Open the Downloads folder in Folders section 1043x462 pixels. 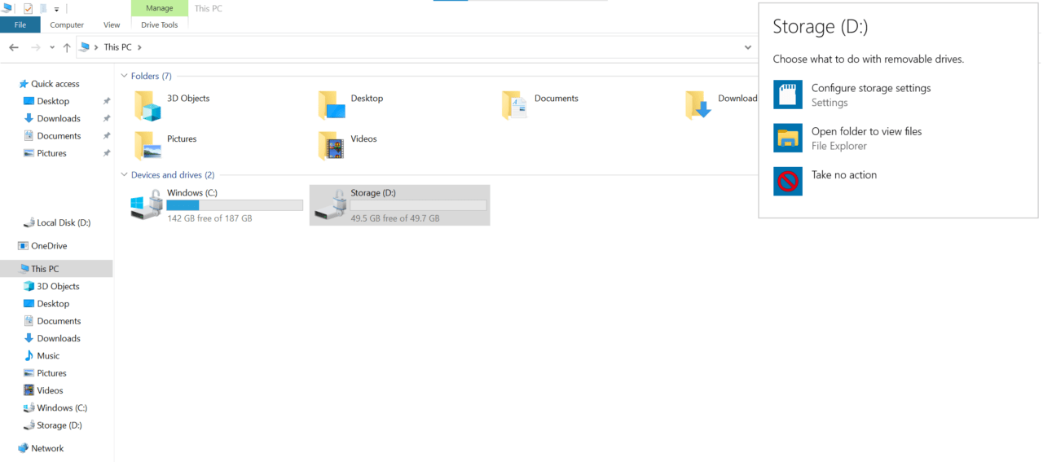[699, 105]
